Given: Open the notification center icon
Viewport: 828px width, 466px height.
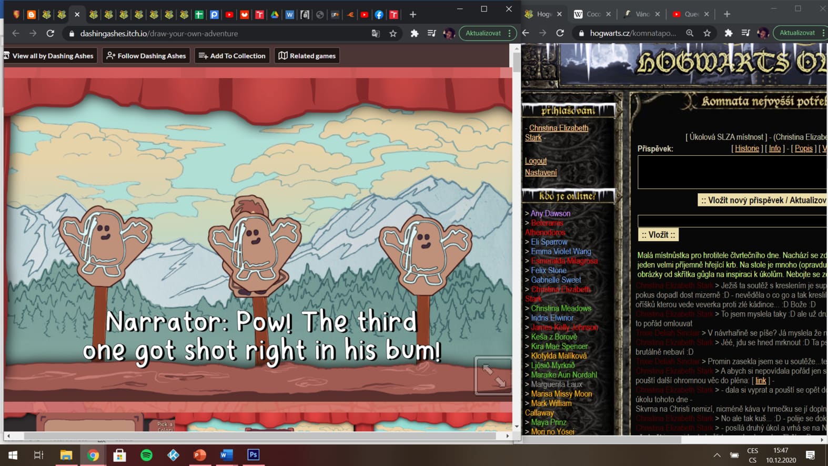Looking at the screenshot, I should coord(811,455).
